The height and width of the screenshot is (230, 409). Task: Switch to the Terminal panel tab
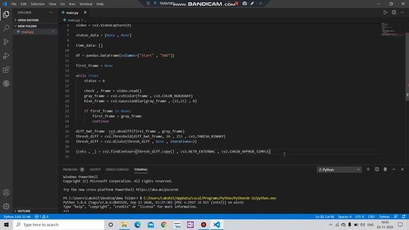(141, 169)
